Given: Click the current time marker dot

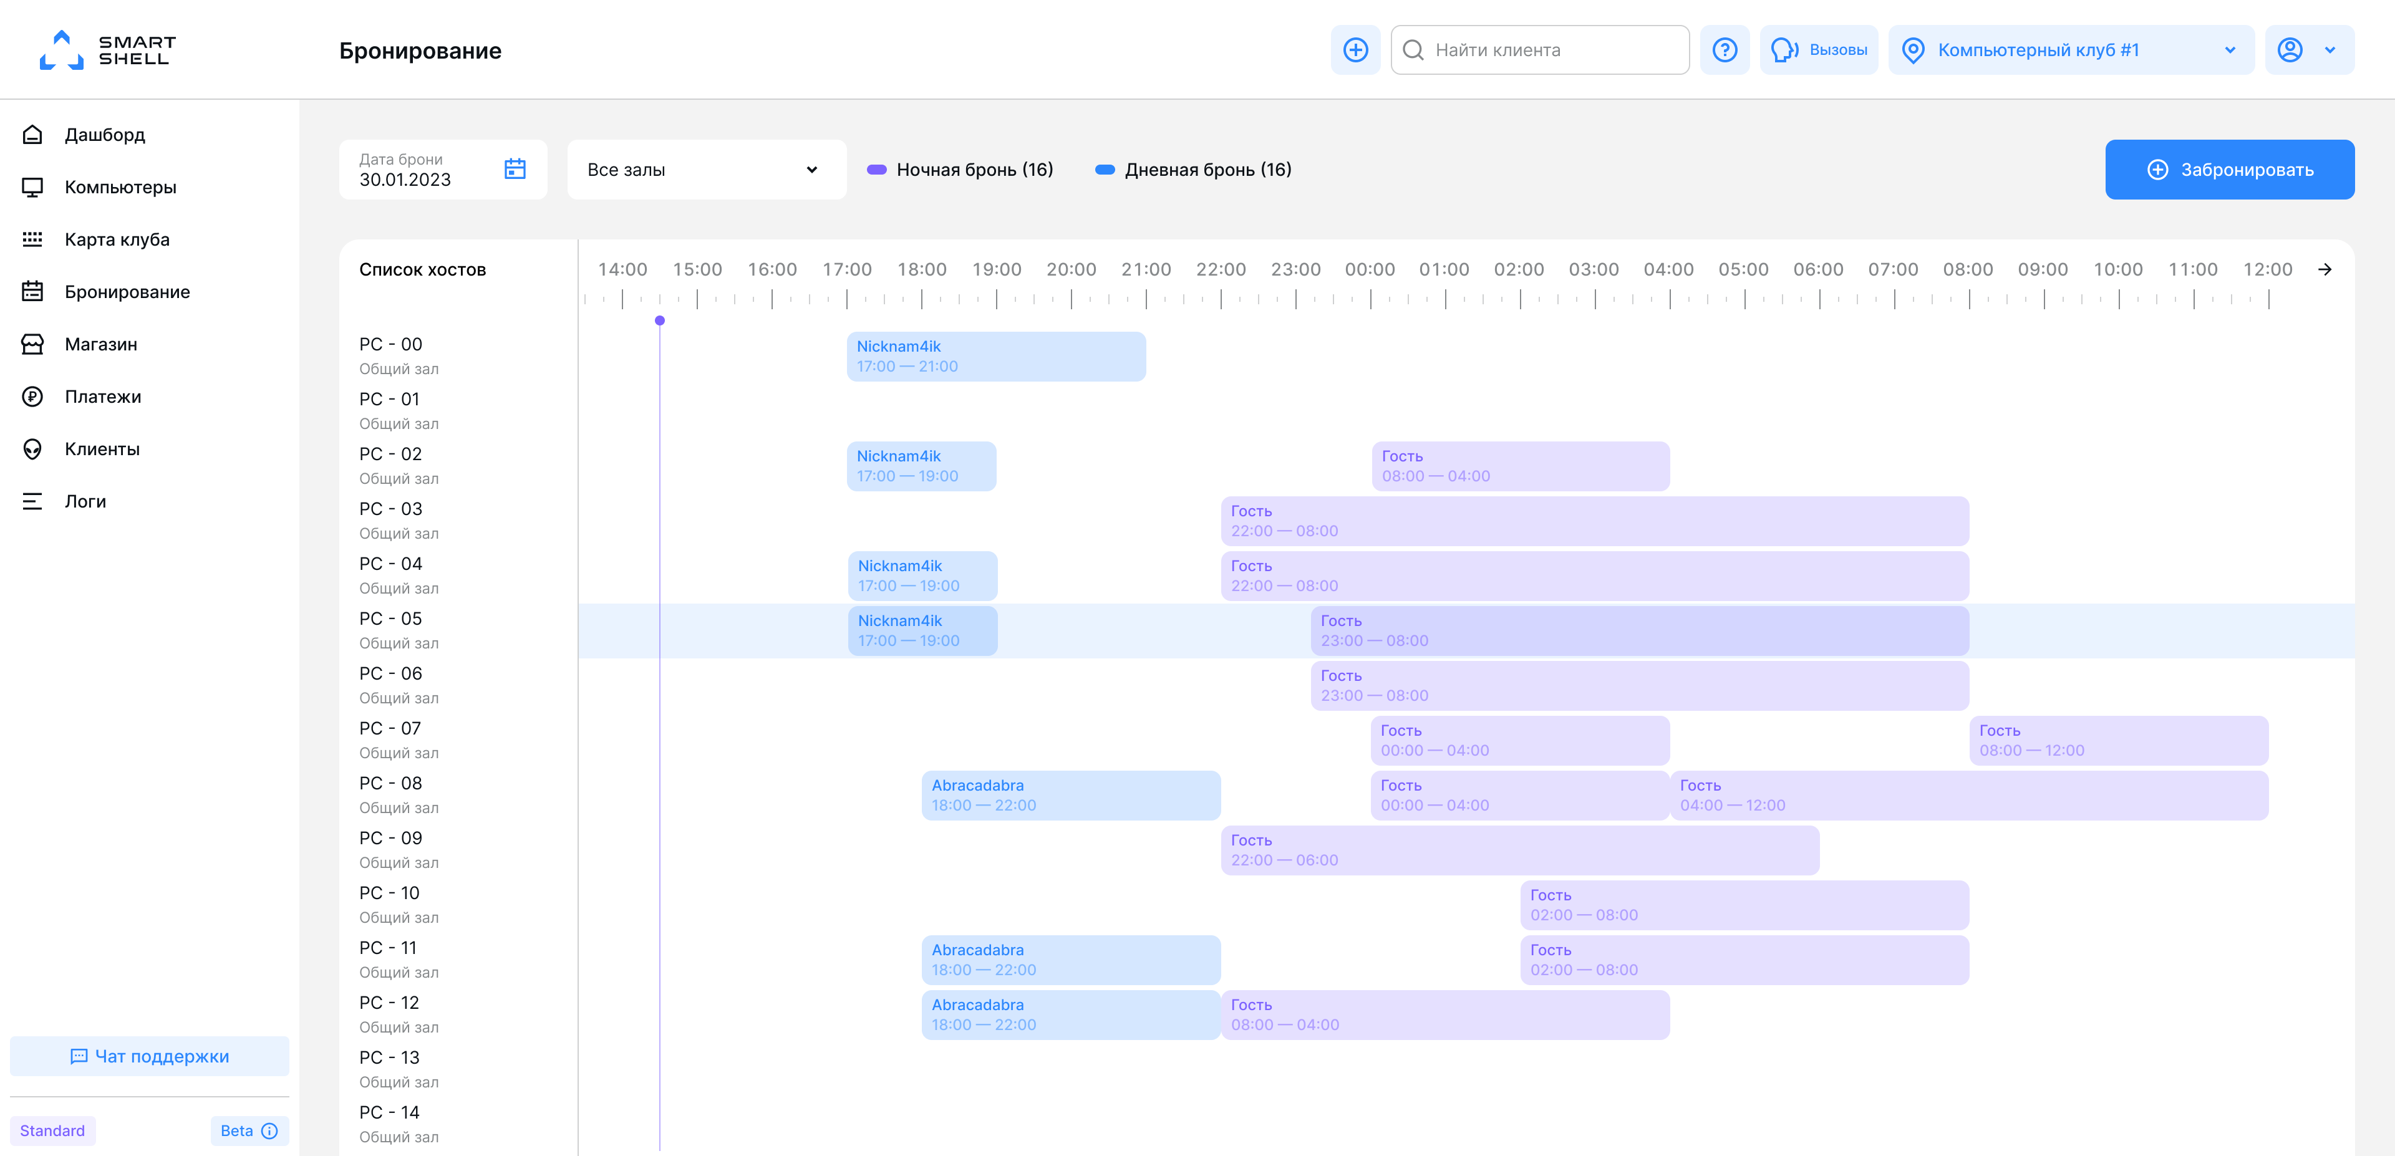Looking at the screenshot, I should tap(660, 320).
